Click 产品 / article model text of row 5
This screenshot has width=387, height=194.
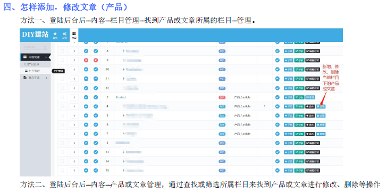242,115
